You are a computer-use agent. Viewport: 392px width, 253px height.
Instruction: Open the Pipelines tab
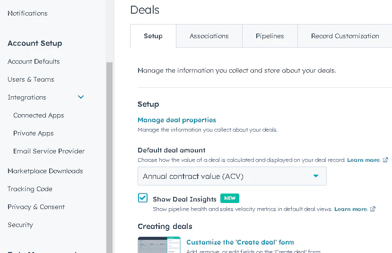[x=270, y=36]
